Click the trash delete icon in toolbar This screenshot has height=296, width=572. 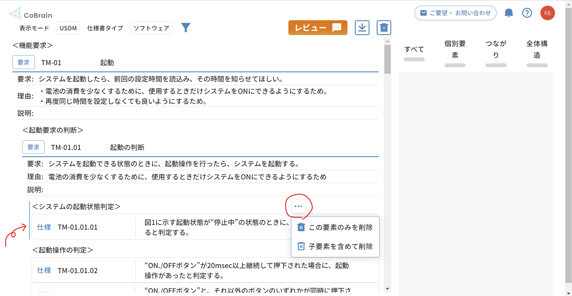click(x=384, y=28)
